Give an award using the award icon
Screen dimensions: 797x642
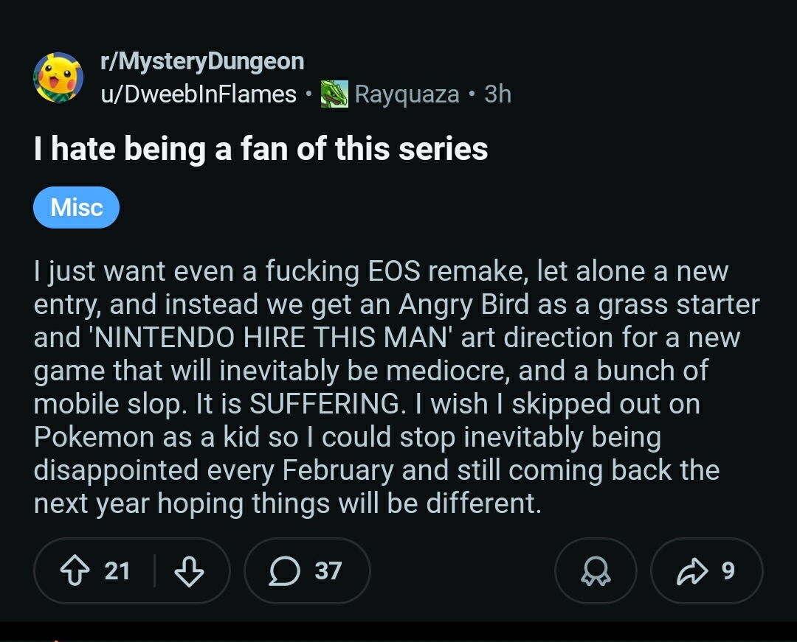coord(596,571)
